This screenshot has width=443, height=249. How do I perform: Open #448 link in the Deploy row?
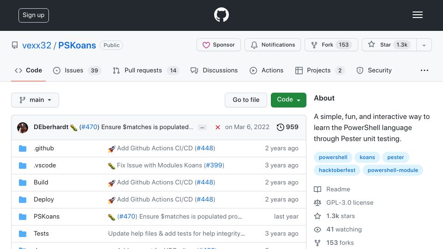click(205, 199)
